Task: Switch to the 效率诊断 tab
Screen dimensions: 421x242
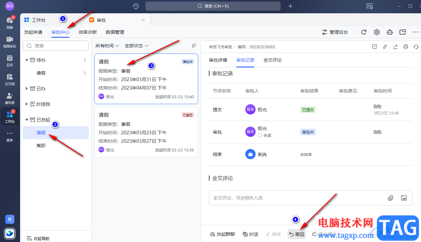Action: (88, 32)
